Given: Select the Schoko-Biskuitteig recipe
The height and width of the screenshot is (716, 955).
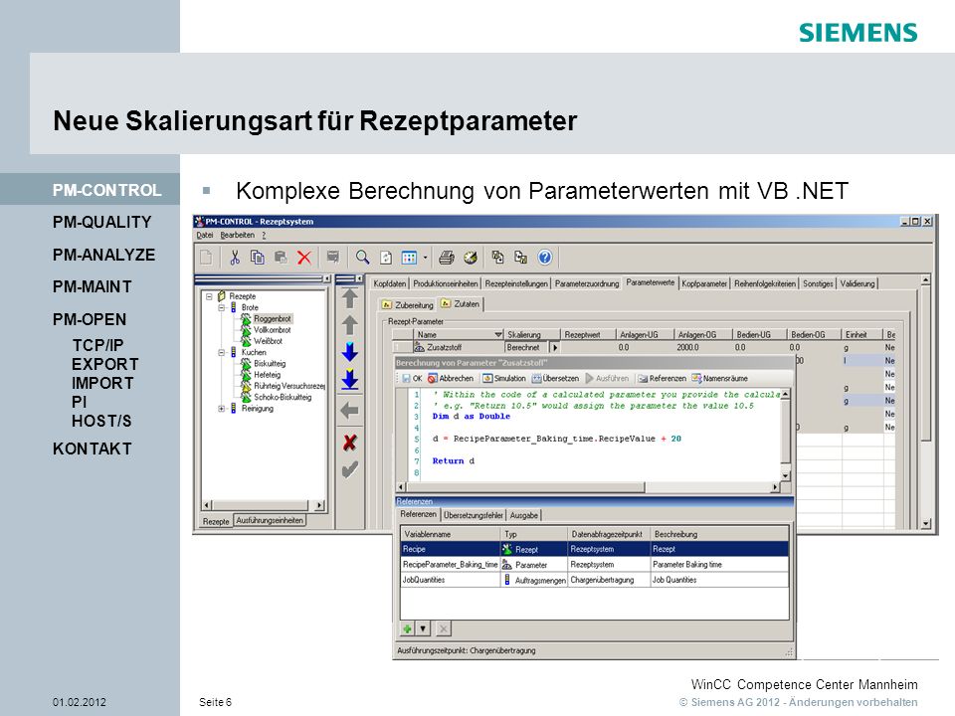Looking at the screenshot, I should click(x=283, y=397).
